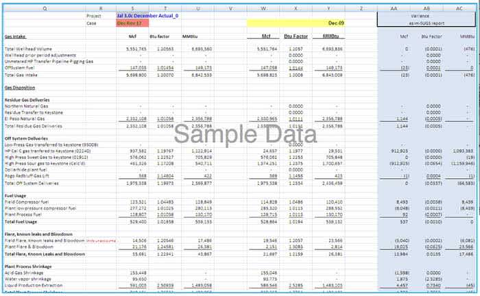
Task: Click the 'December Actual_0' project name cell
Action: 147,16
